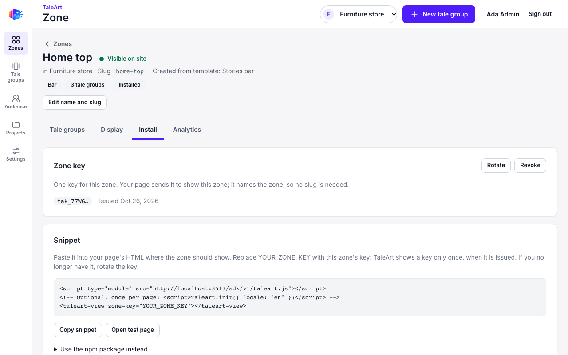568x355 pixels.
Task: Sign out of the account
Action: click(540, 14)
